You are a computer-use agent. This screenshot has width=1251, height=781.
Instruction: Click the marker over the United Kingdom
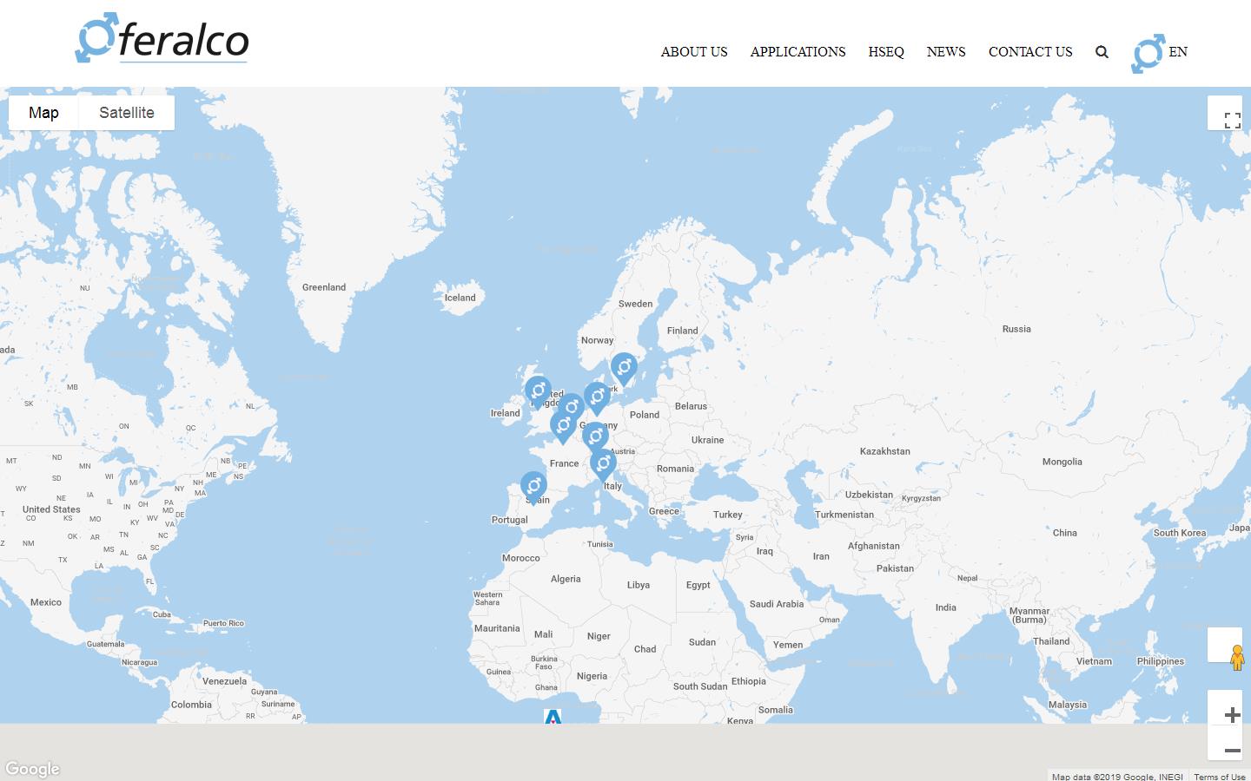pyautogui.click(x=539, y=389)
